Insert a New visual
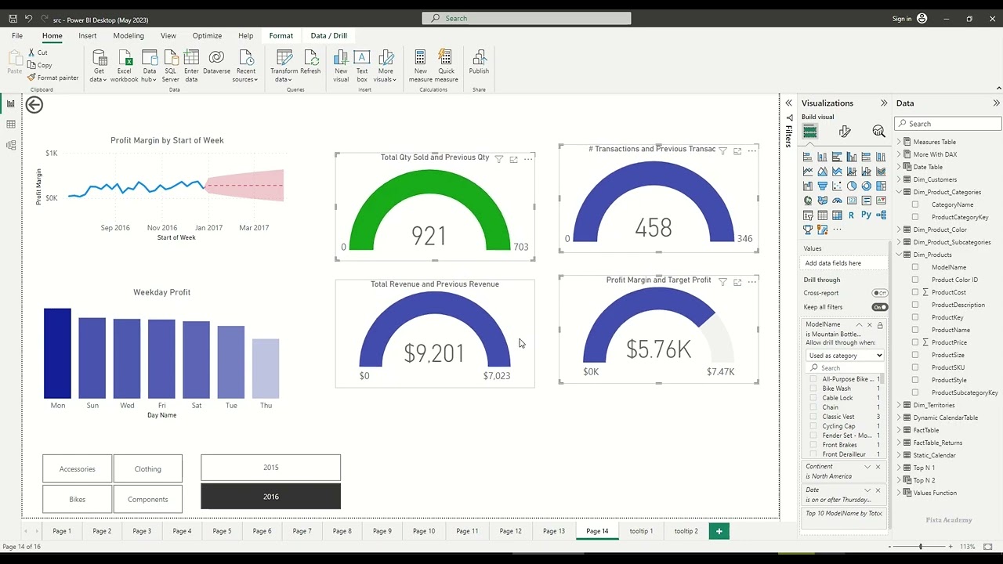The height and width of the screenshot is (564, 1003). coord(341,66)
